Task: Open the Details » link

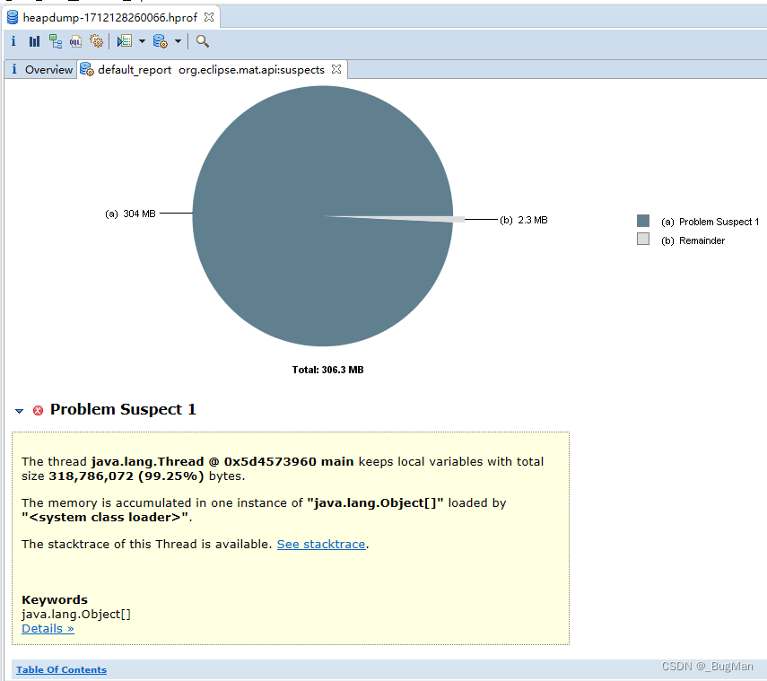Action: [48, 629]
